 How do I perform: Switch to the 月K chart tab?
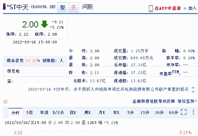(102, 113)
